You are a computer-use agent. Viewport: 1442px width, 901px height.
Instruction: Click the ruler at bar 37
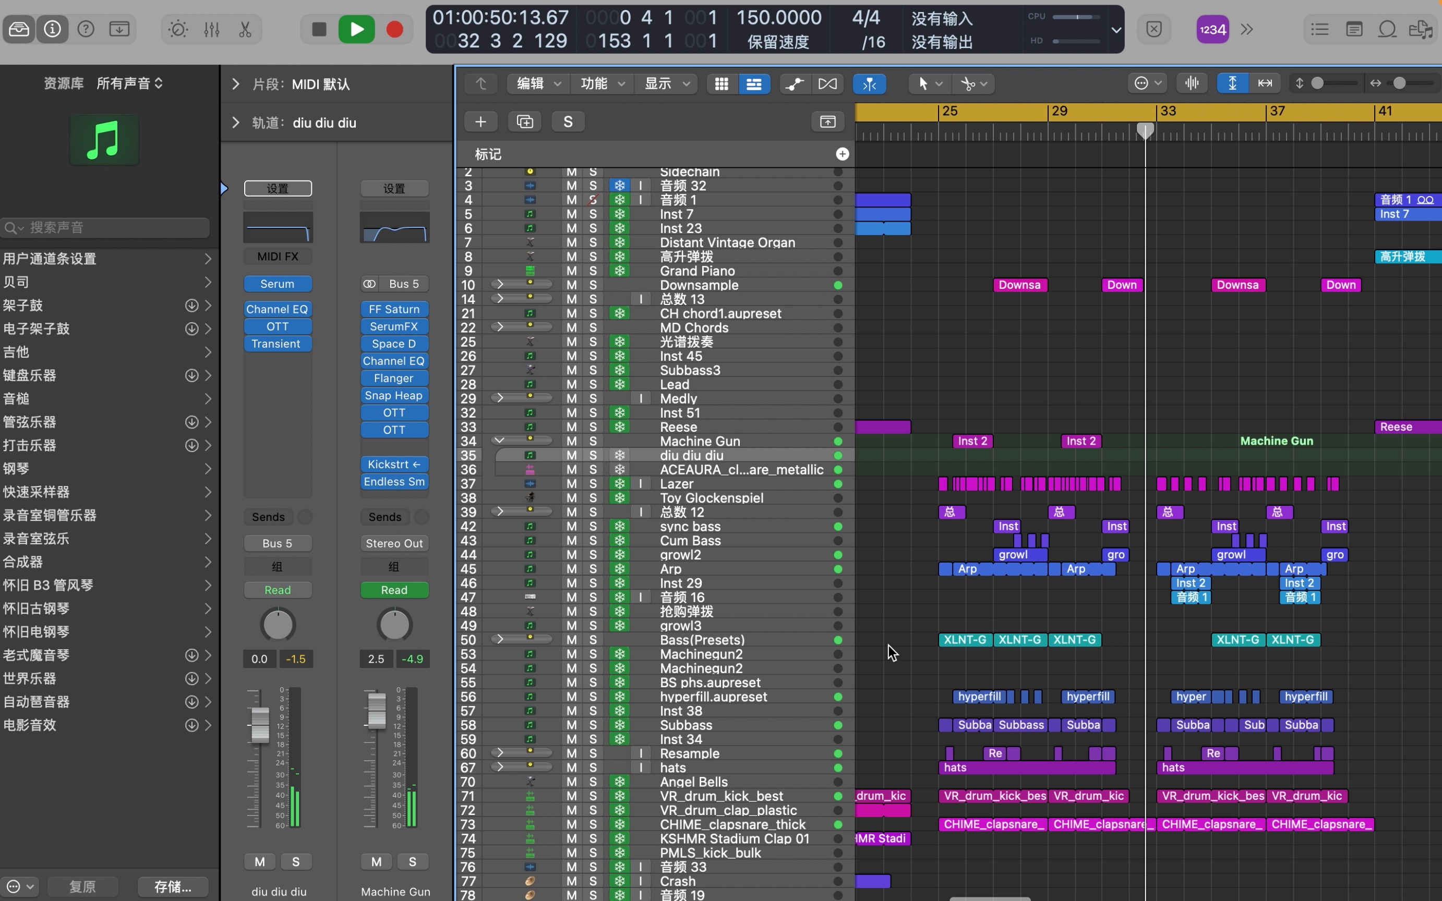1277,112
